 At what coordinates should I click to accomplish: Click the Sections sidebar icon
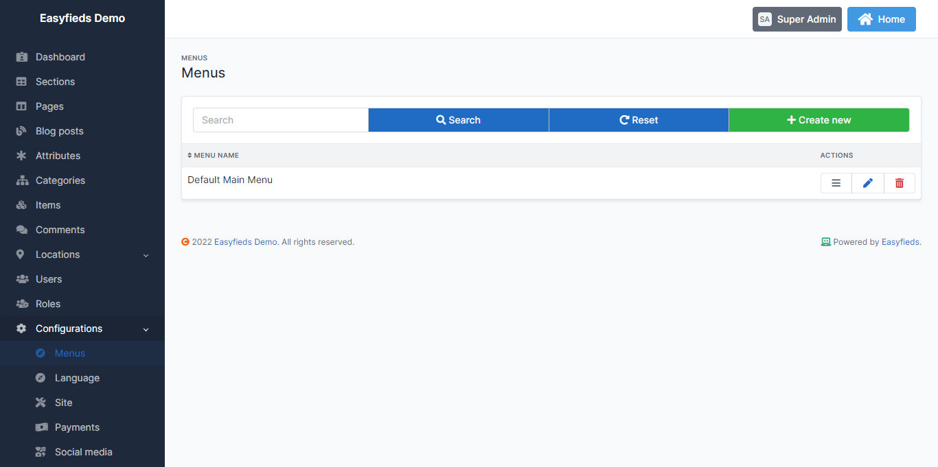(21, 82)
